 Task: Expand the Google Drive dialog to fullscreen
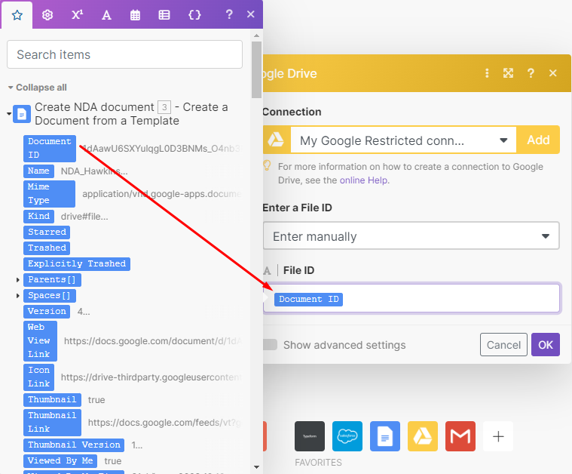pos(508,73)
